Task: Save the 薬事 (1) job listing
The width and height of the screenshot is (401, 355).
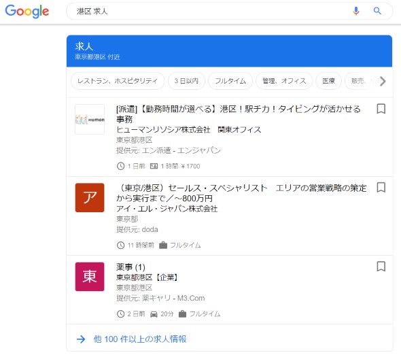Action: (x=381, y=267)
